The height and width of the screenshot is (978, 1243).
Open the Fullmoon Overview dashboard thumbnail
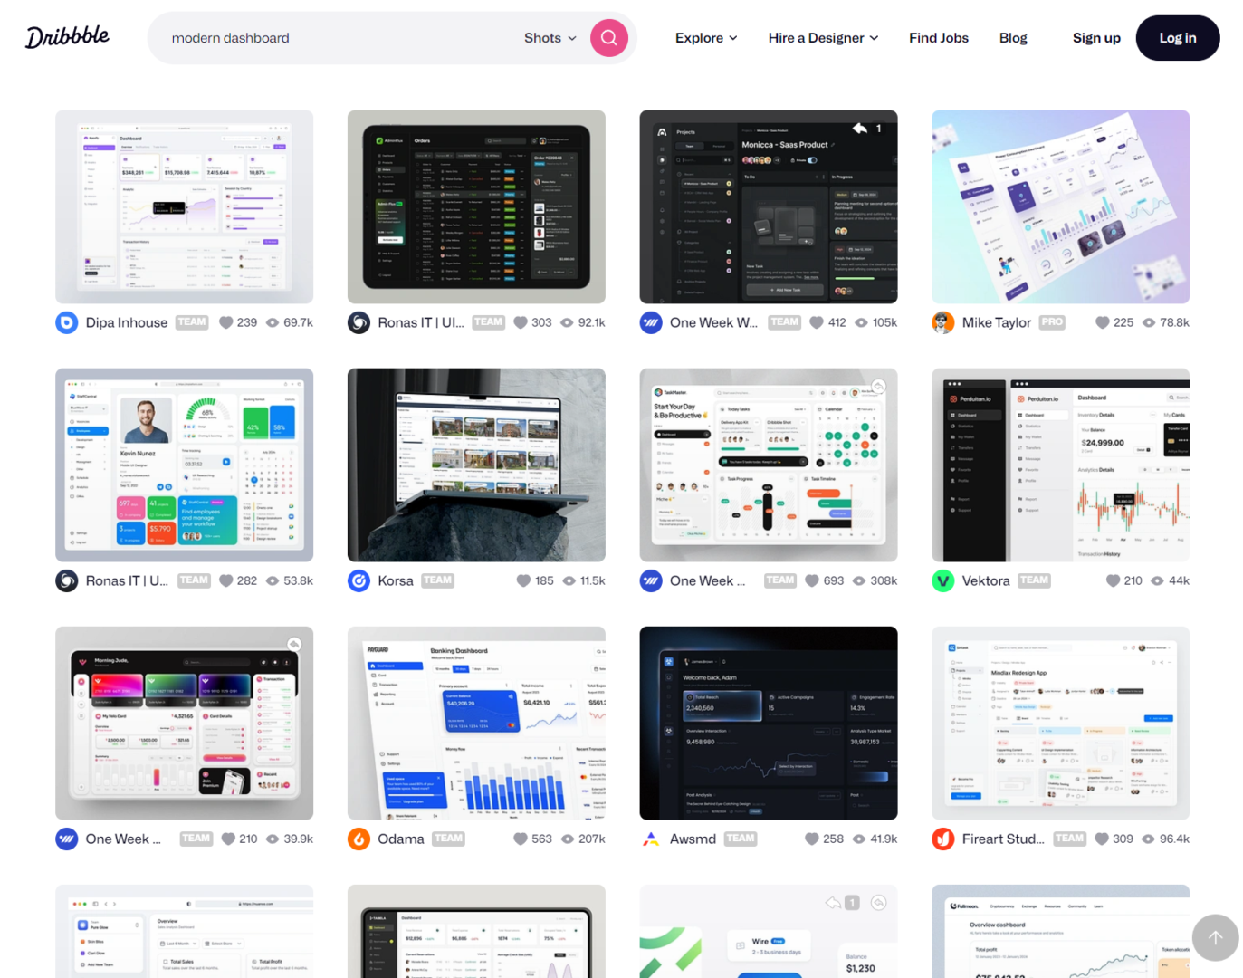[x=1061, y=931]
